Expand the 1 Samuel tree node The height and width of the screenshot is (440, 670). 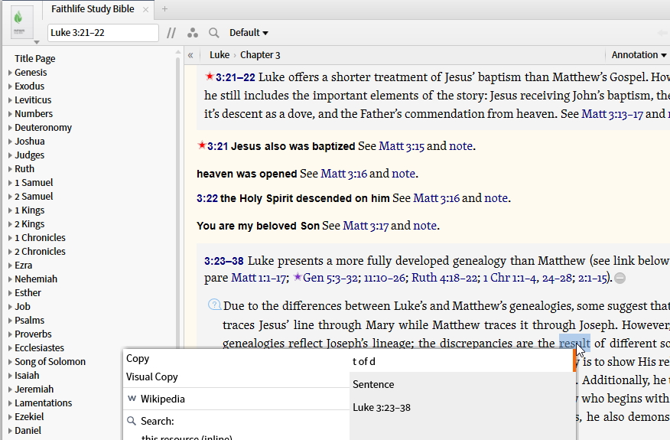pyautogui.click(x=10, y=182)
